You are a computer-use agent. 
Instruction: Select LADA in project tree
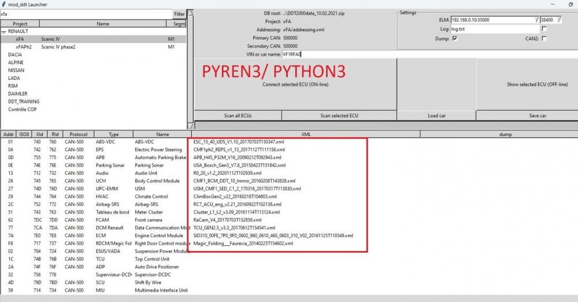pos(14,78)
